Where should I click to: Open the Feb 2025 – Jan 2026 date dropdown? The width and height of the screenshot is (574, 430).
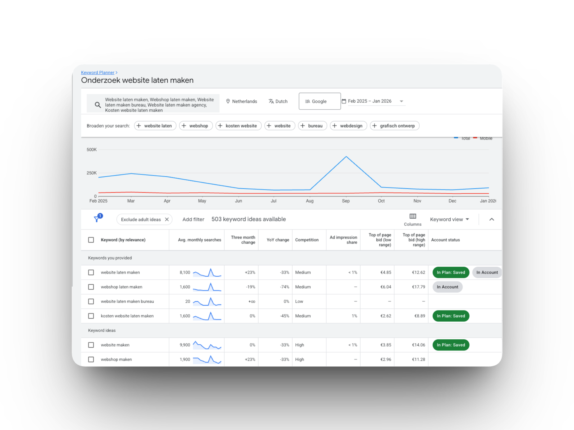tap(373, 101)
